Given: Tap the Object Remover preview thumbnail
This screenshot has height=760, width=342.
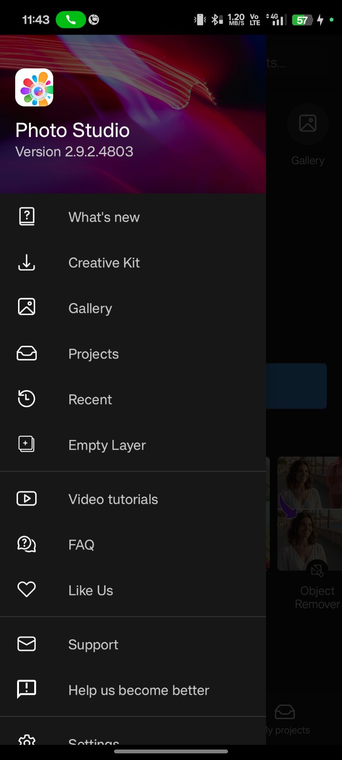Looking at the screenshot, I should 310,513.
